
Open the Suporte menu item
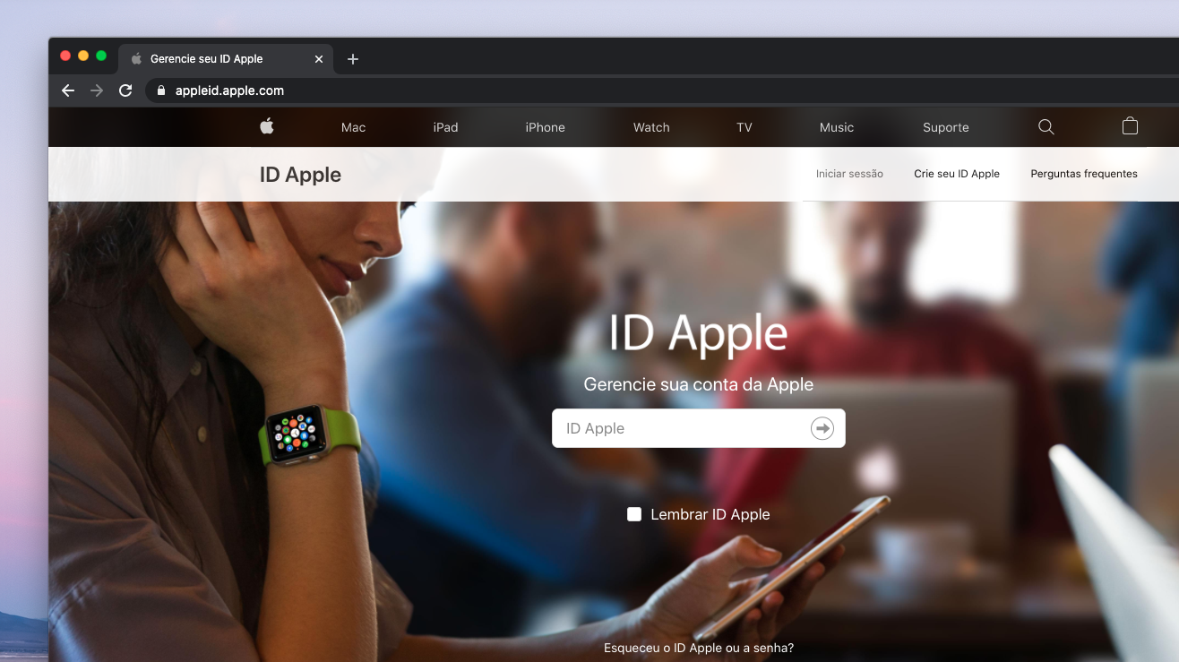(x=946, y=127)
